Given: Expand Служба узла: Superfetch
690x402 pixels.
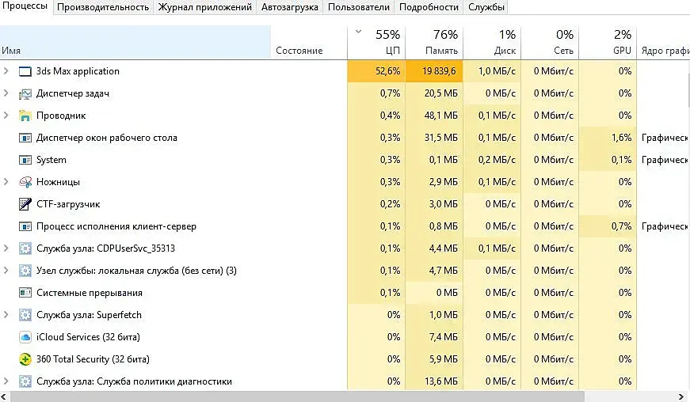Looking at the screenshot, I should [x=6, y=315].
